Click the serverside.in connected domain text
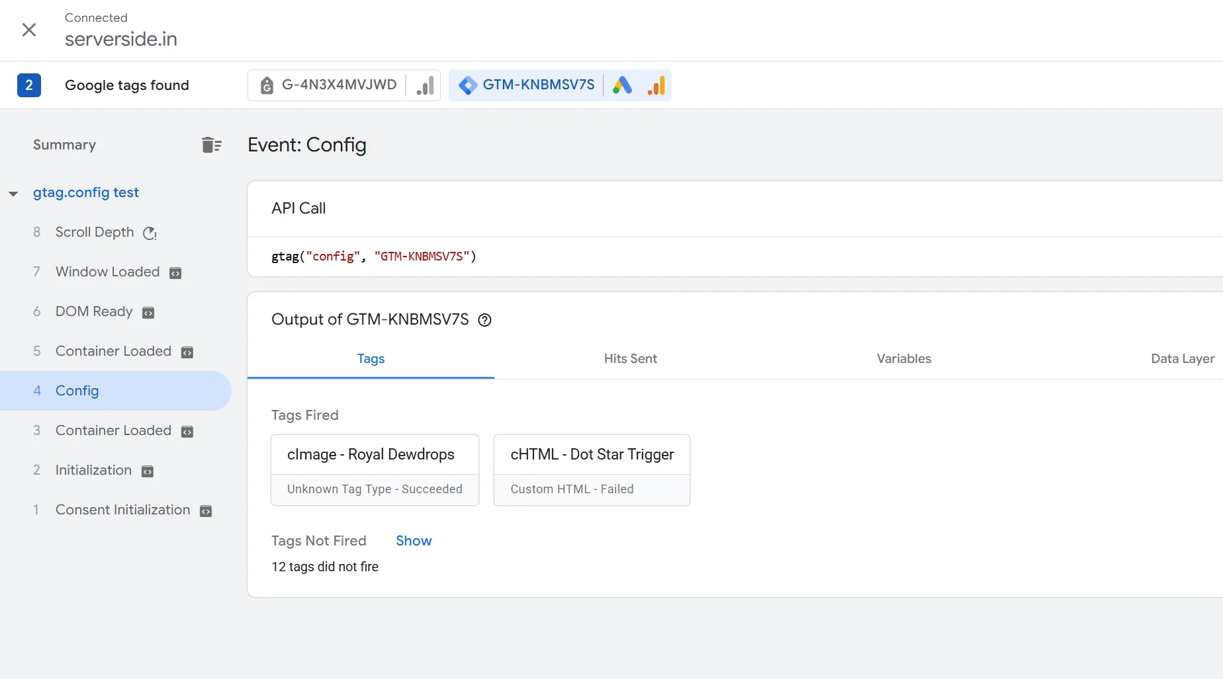This screenshot has height=679, width=1223. (121, 39)
